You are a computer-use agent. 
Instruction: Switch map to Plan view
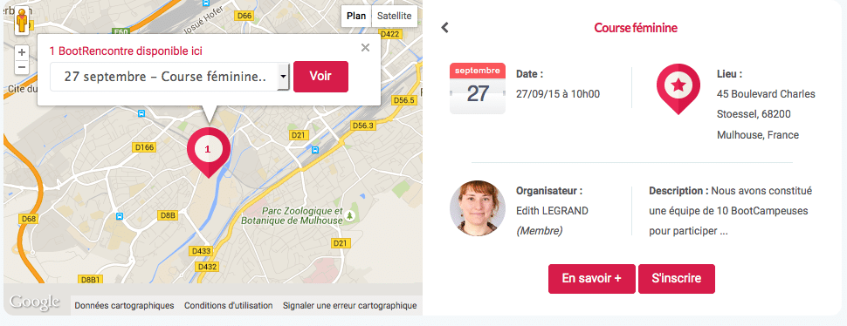[x=356, y=17]
